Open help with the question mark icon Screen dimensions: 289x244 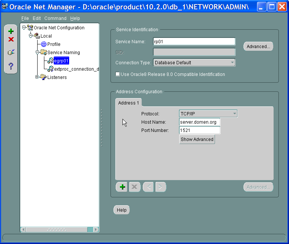[11, 66]
